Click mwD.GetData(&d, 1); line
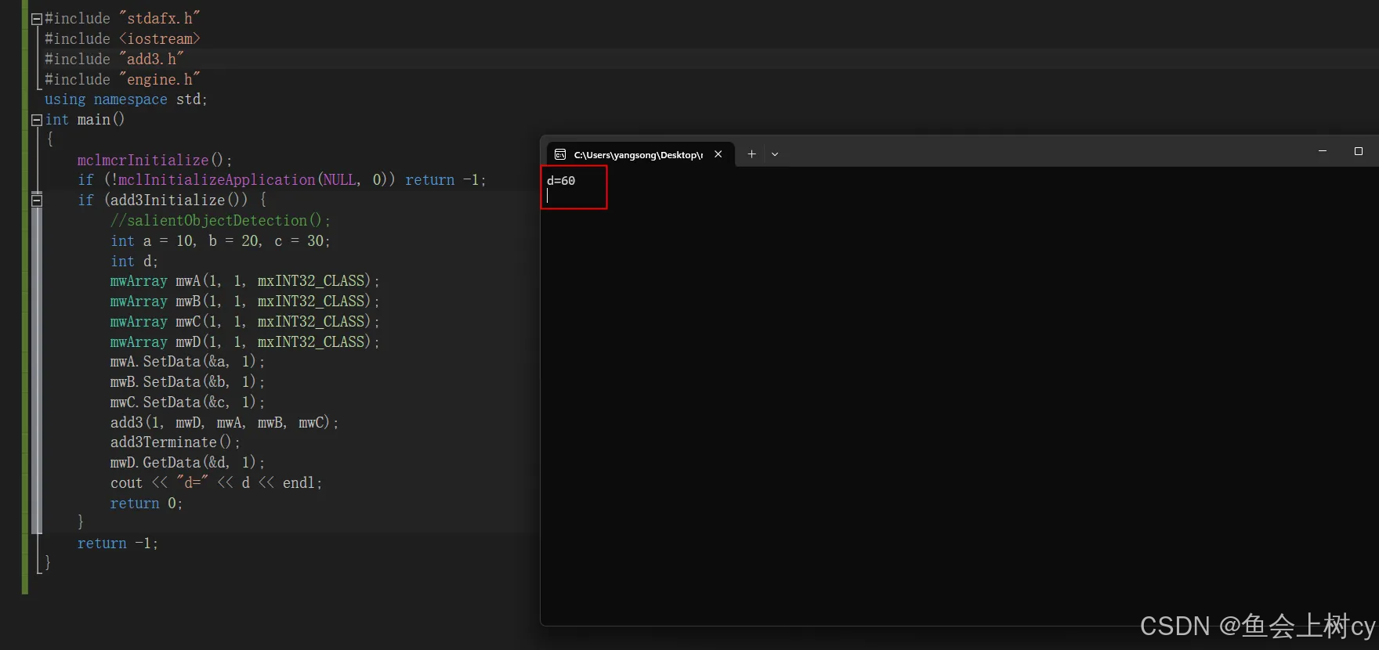This screenshot has width=1379, height=650. pos(187,463)
